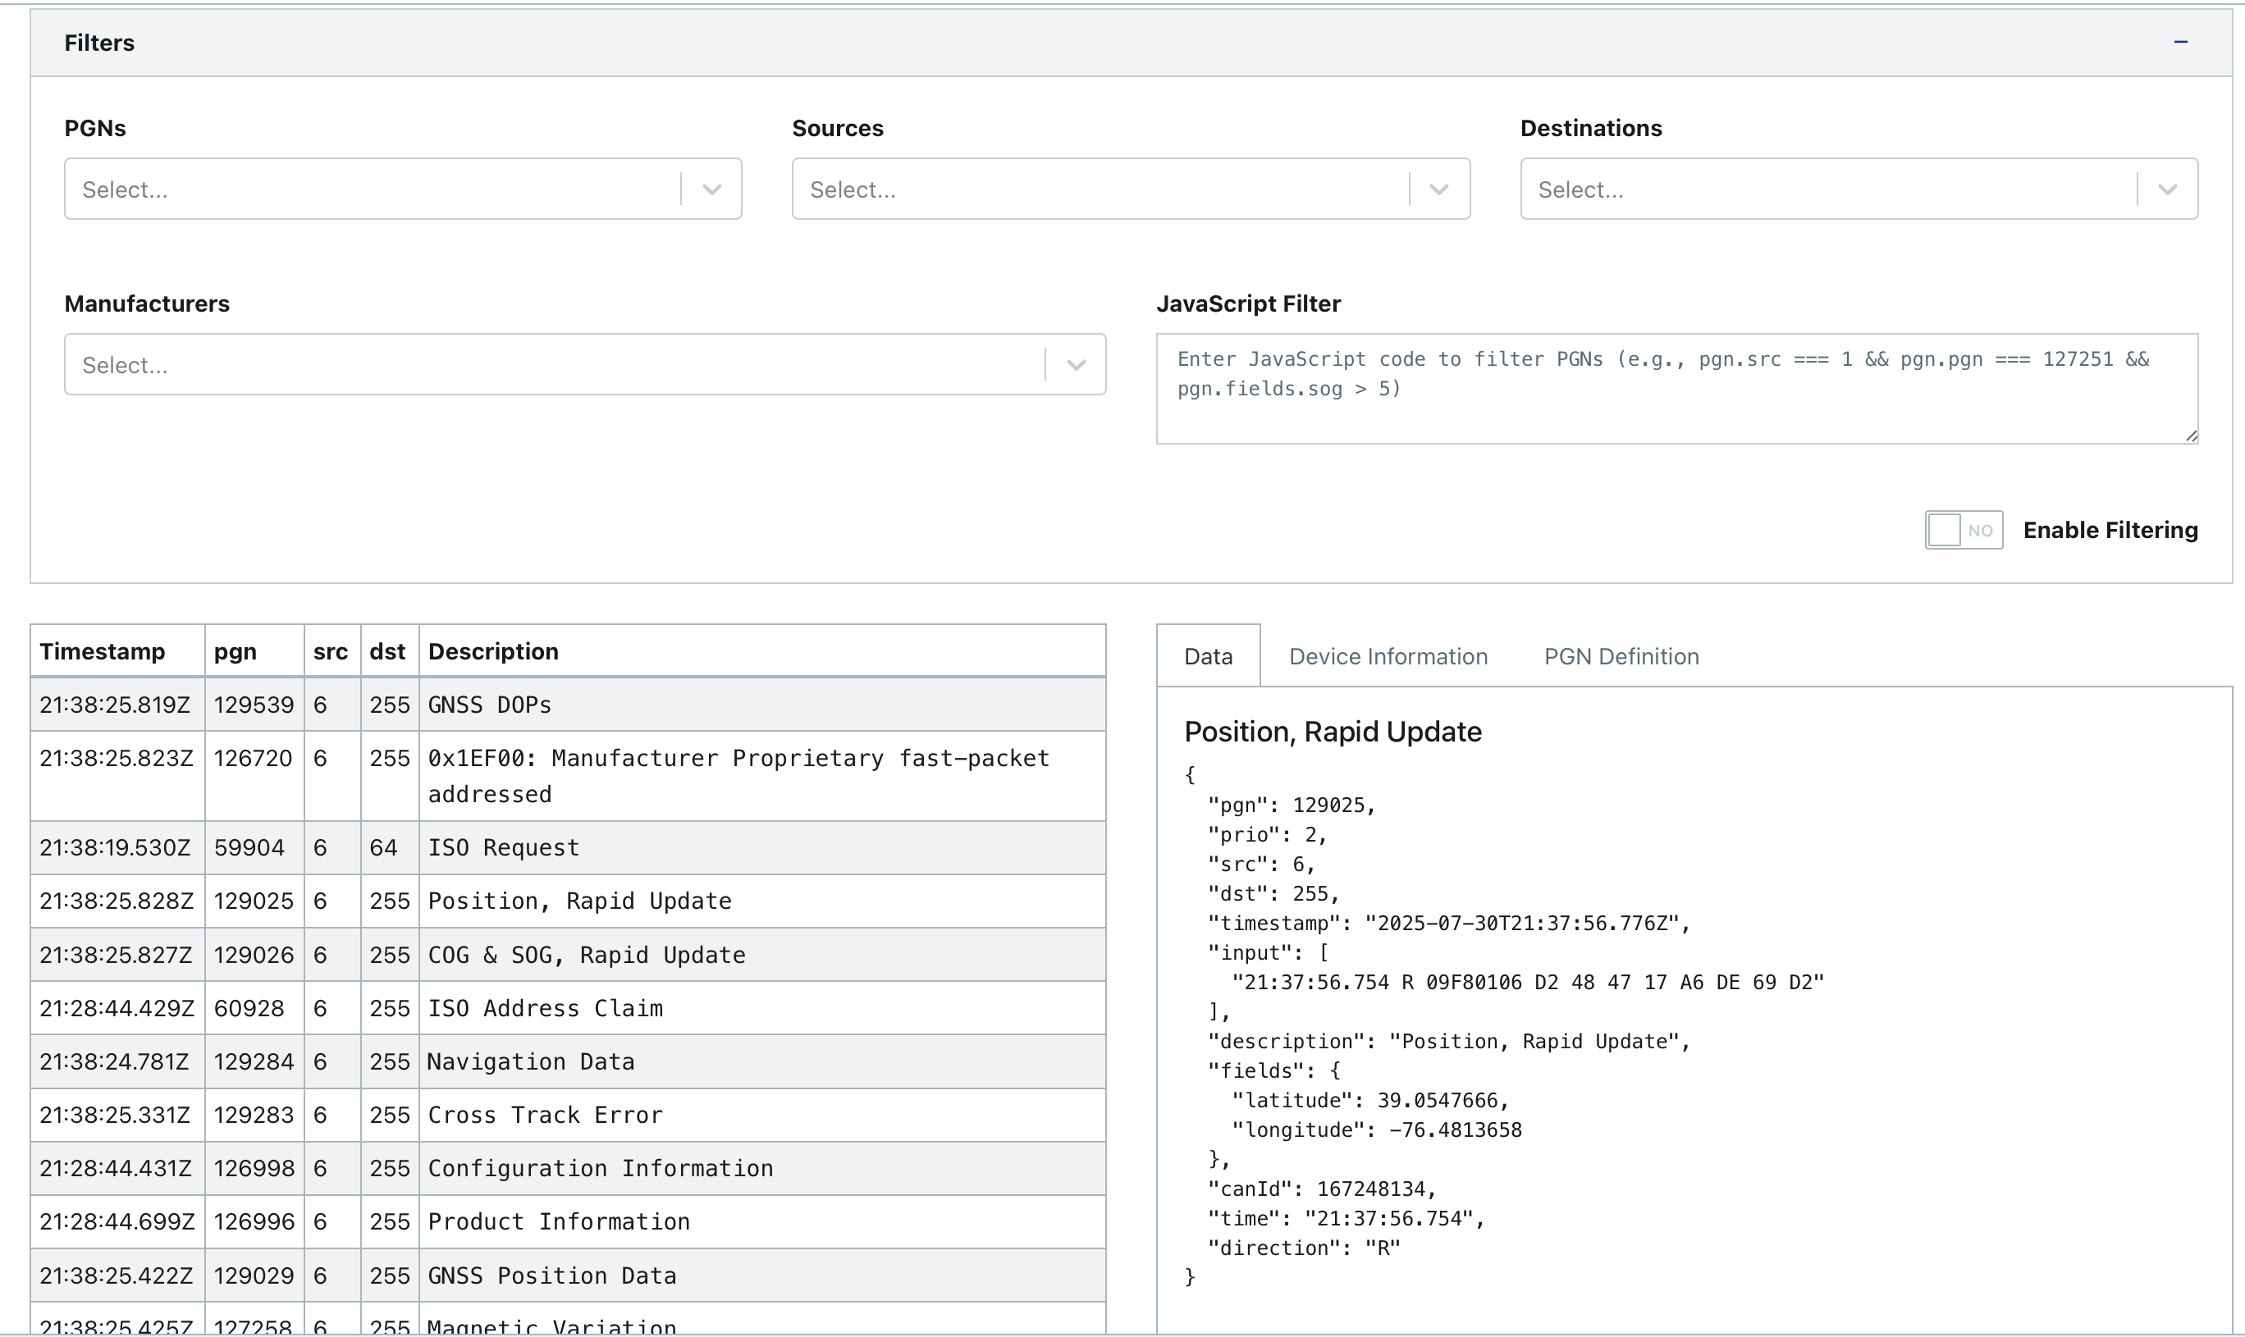The height and width of the screenshot is (1337, 2245).
Task: Select the Product Information row
Action: [568, 1221]
